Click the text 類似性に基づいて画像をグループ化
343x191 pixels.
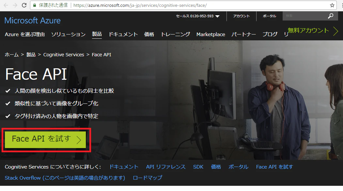56,103
